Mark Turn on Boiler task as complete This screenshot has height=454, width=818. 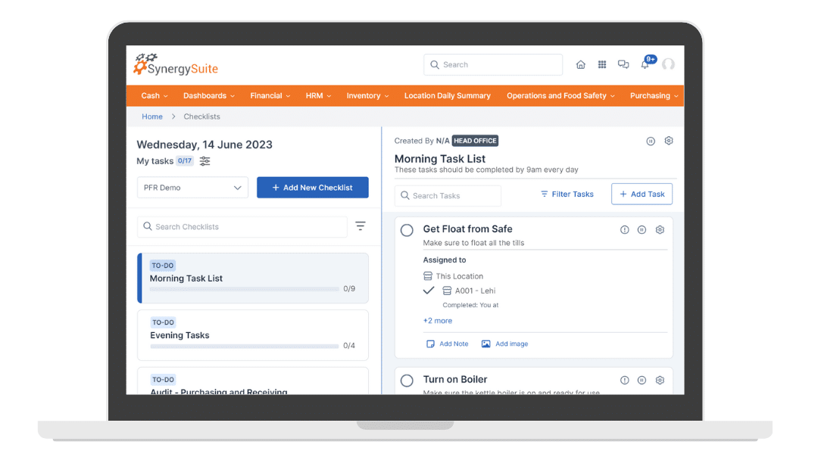point(407,381)
